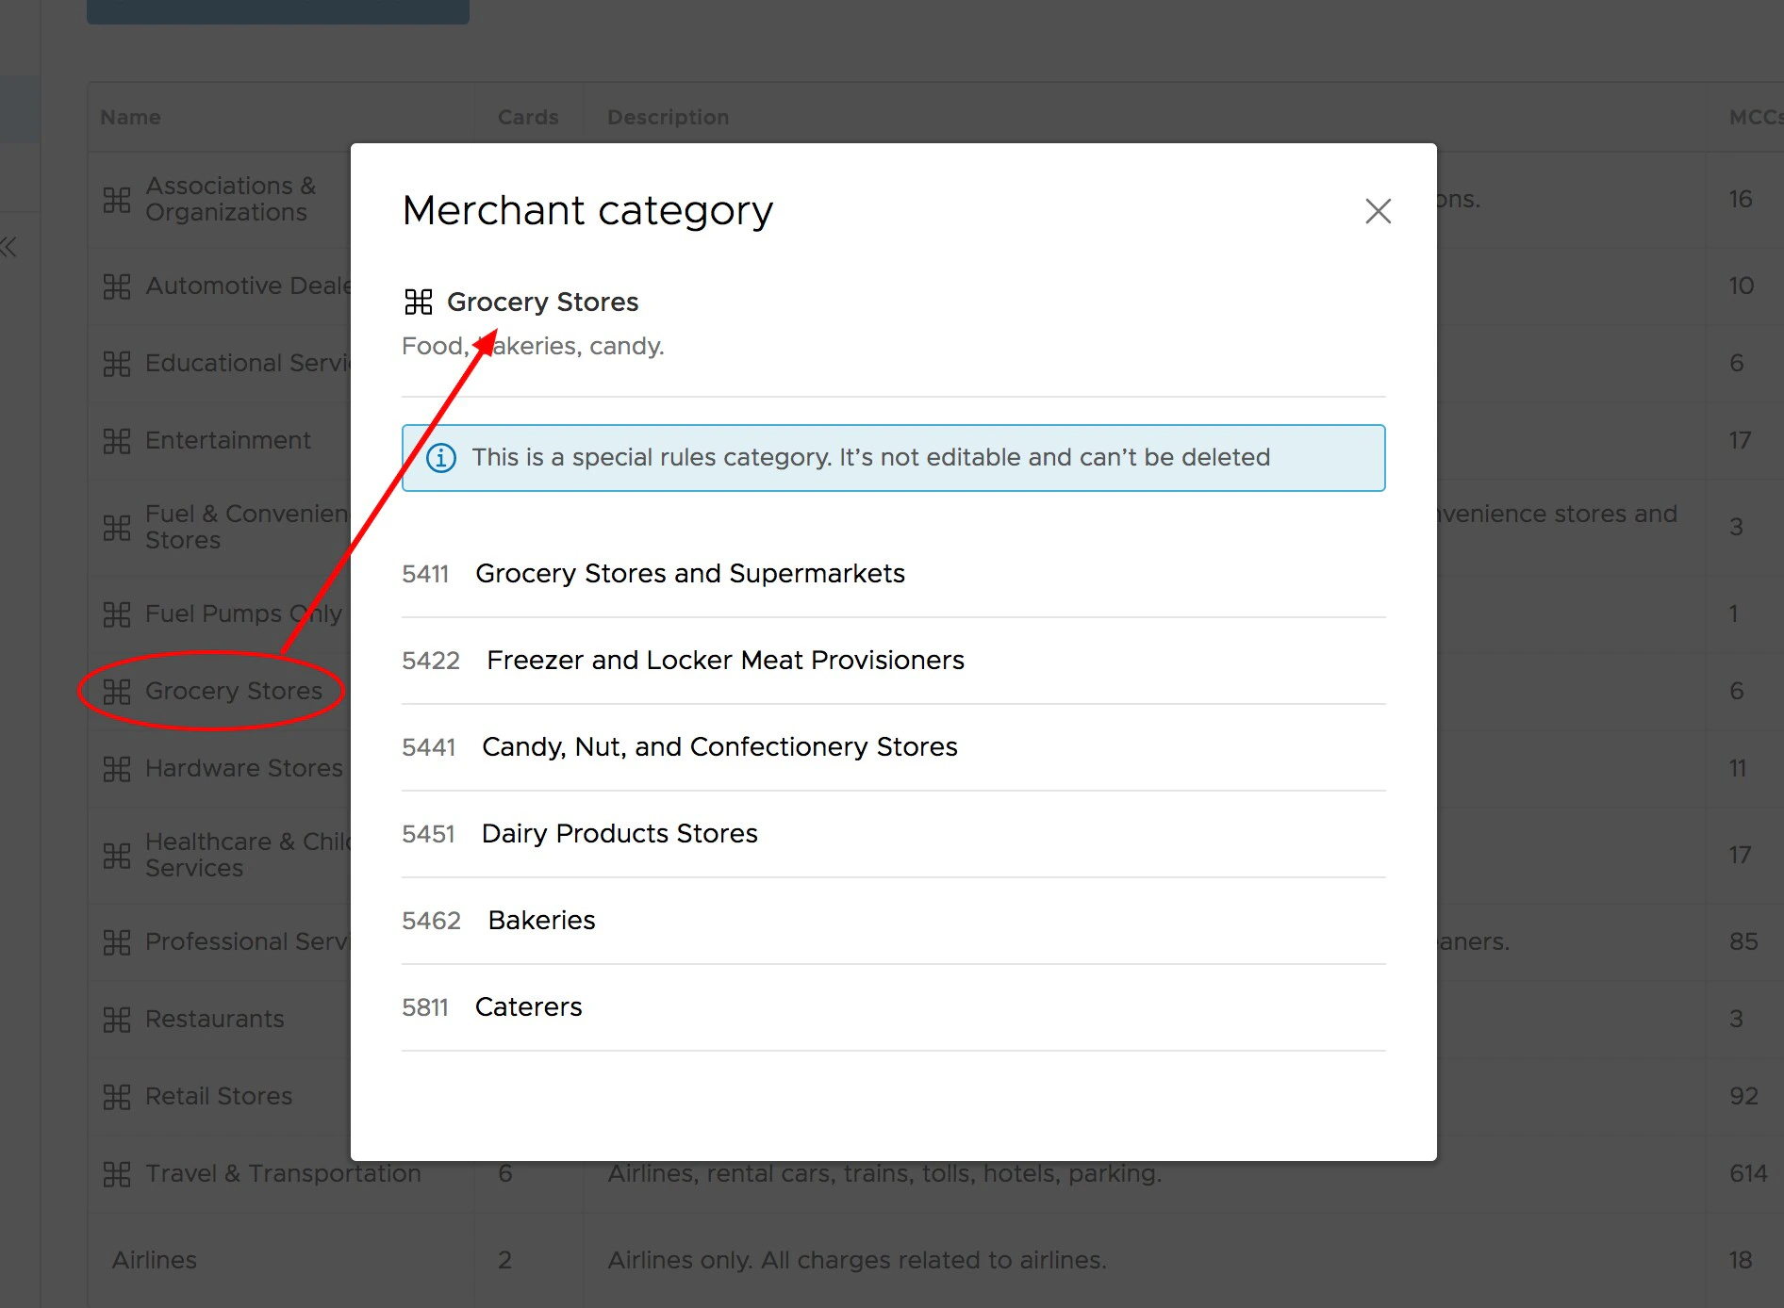Click the info icon in special rules notice
1784x1308 pixels.
[x=441, y=458]
